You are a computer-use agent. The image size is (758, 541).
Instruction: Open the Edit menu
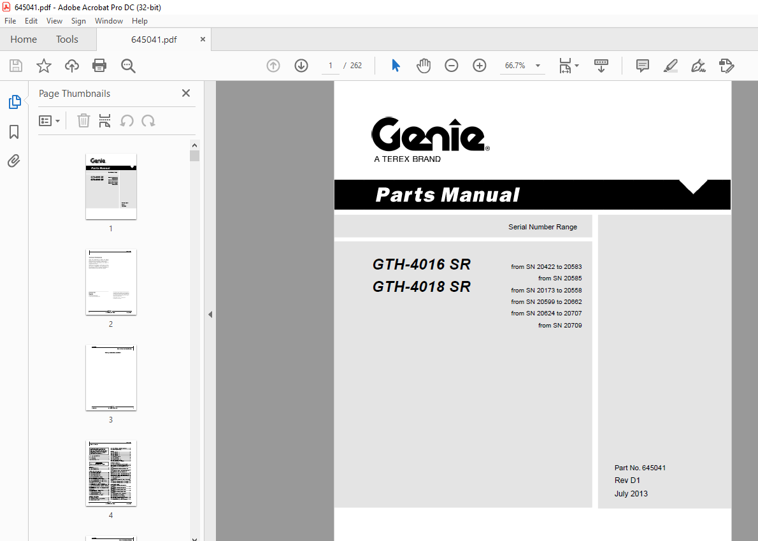(31, 21)
